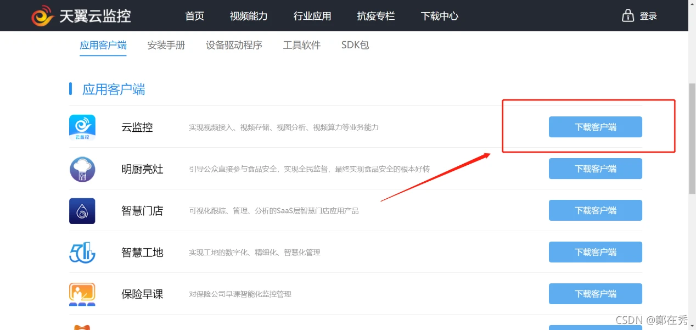The width and height of the screenshot is (696, 330).
Task: Download the 明厨亮灶 client
Action: coord(596,169)
